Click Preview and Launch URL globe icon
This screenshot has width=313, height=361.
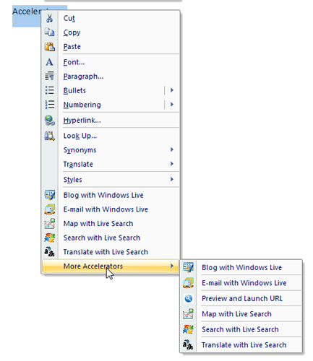coord(188,298)
